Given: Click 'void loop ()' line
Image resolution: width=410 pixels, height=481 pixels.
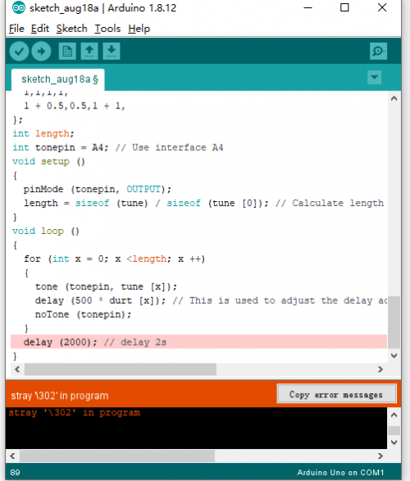Looking at the screenshot, I should (46, 231).
